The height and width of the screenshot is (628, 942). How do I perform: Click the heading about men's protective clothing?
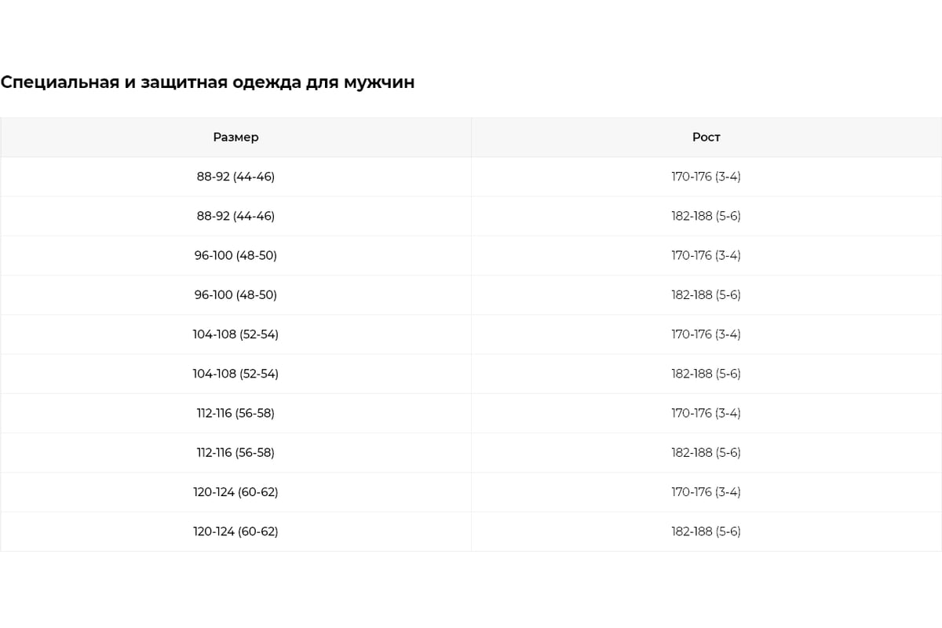[x=207, y=82]
